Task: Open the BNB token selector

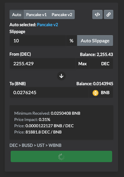Action: (x=101, y=93)
